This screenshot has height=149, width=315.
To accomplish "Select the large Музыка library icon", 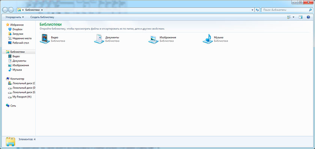I will pos(207,39).
